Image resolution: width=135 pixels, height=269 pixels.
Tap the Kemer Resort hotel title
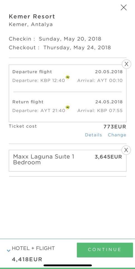32,17
